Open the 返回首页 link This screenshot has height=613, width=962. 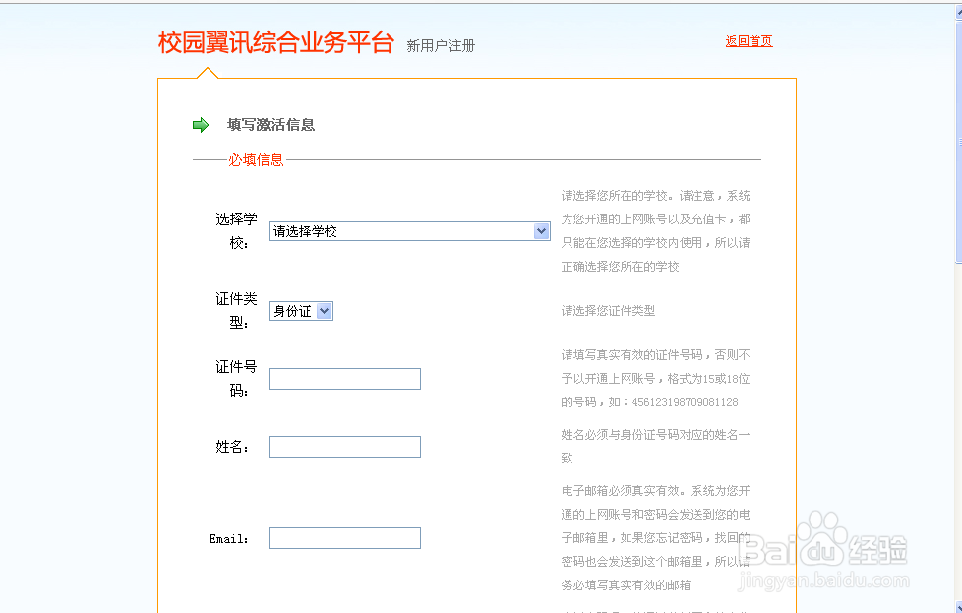[749, 40]
